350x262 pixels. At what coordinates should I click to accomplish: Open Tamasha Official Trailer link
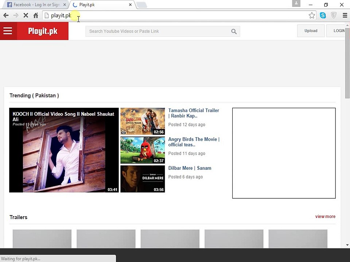[x=194, y=113]
